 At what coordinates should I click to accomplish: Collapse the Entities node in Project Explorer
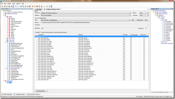pyautogui.click(x=6, y=17)
